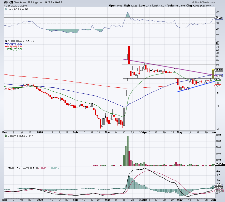Image resolution: width=225 pixels, height=202 pixels.
Task: Click the yellow-highlighted latest candlestick
Action: 213,74
